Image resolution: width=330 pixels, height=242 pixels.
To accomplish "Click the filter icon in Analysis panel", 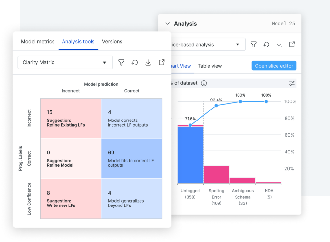I will click(x=254, y=44).
